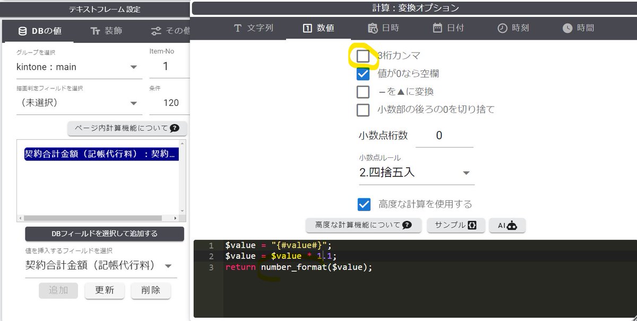This screenshot has height=321, width=637.
Task: Click the 更新 (update) button
Action: pyautogui.click(x=105, y=290)
